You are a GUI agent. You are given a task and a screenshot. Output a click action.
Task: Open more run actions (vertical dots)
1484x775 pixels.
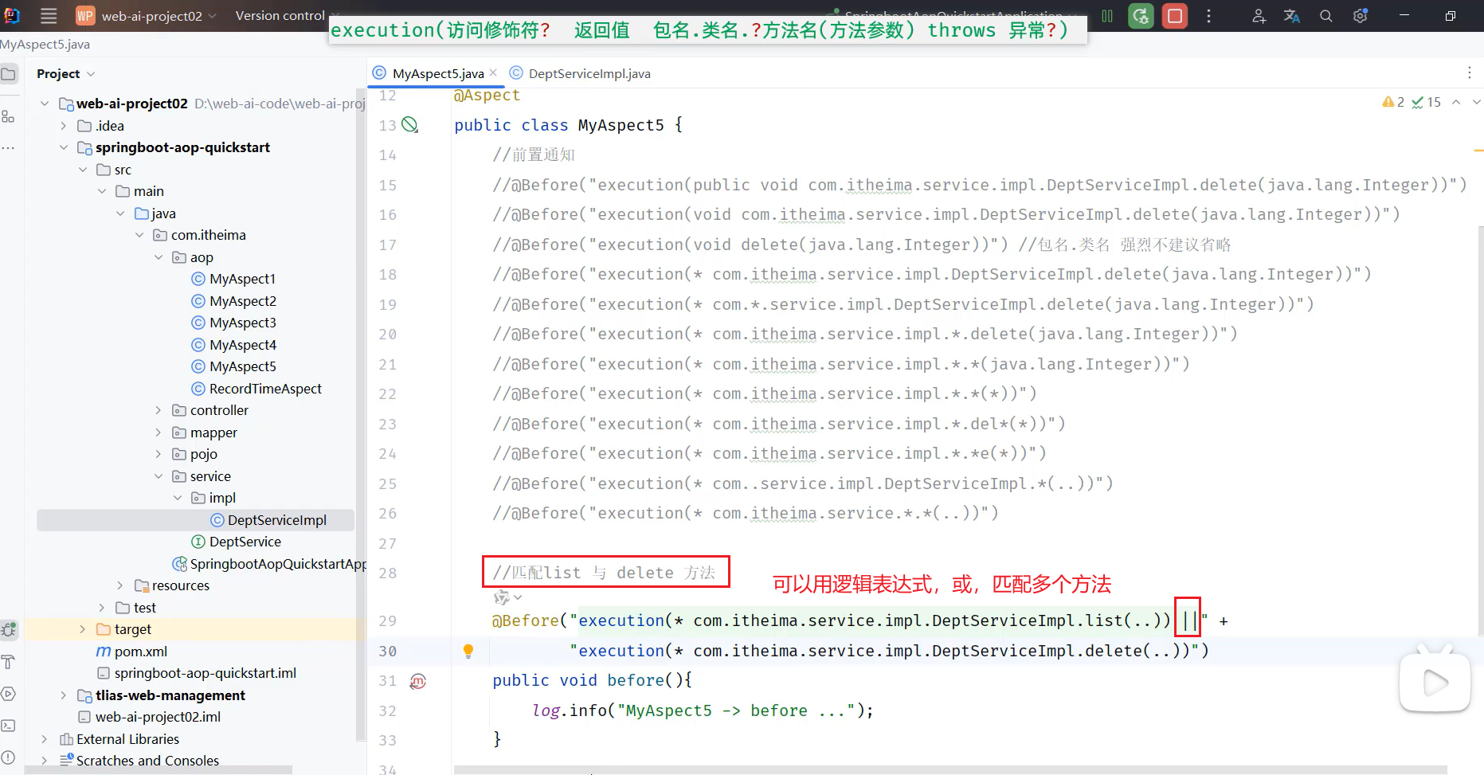(1208, 16)
